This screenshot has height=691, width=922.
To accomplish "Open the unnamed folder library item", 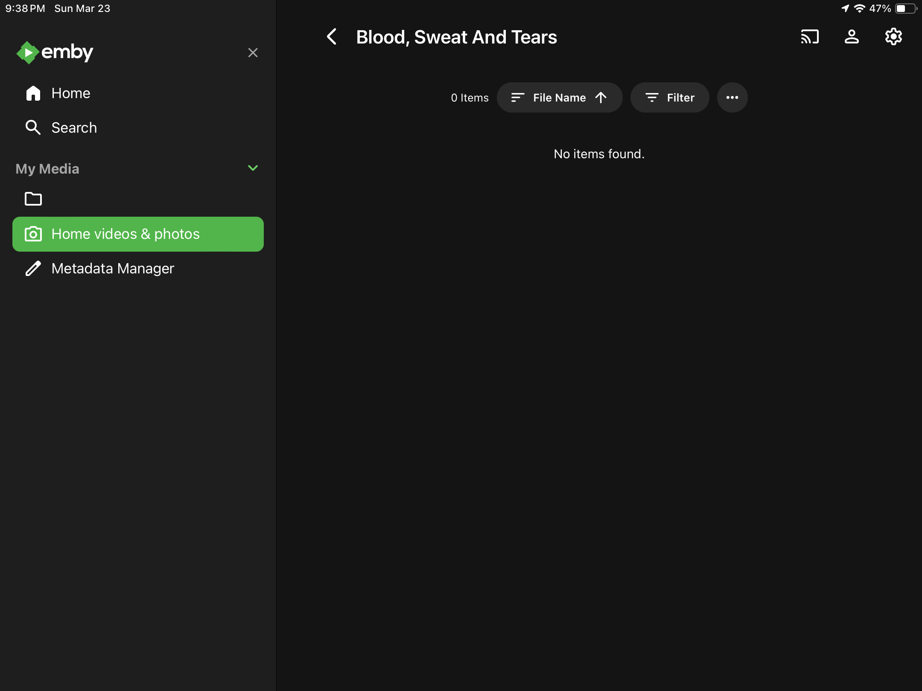I will coord(33,199).
